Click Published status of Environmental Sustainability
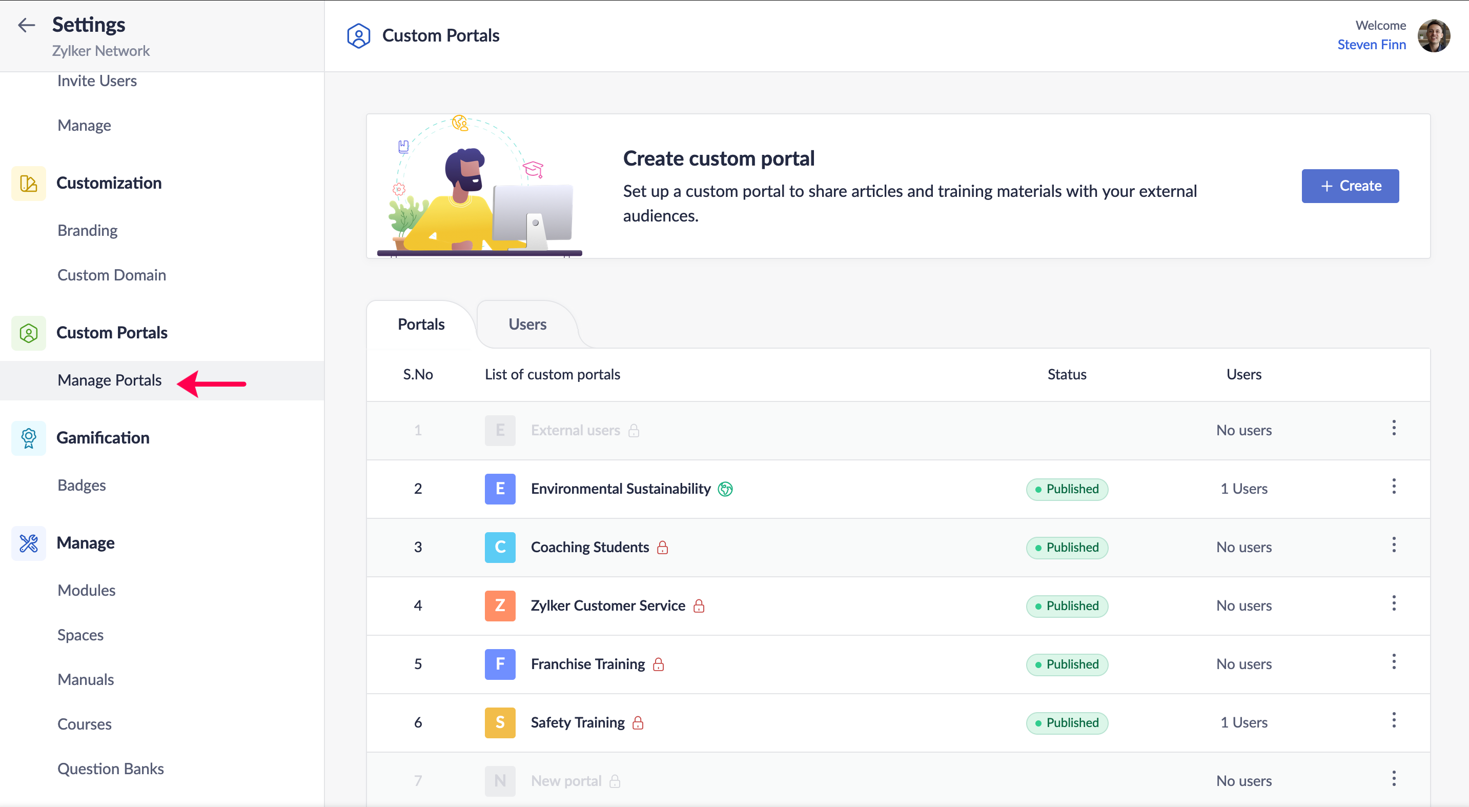1469x807 pixels. (x=1067, y=489)
